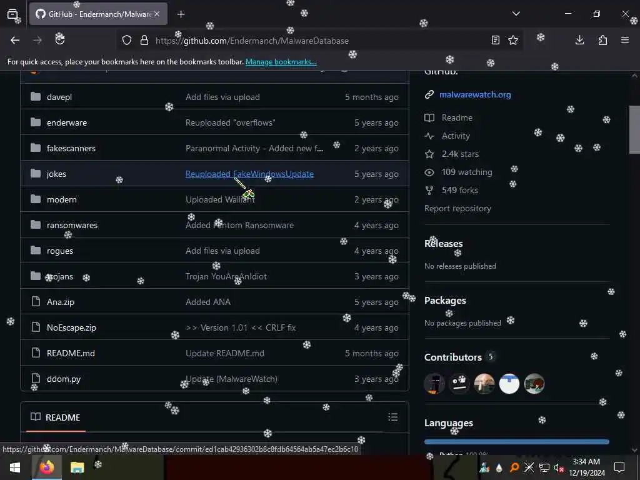The height and width of the screenshot is (480, 640).
Task: Open the Windows Start menu
Action: coord(15,467)
